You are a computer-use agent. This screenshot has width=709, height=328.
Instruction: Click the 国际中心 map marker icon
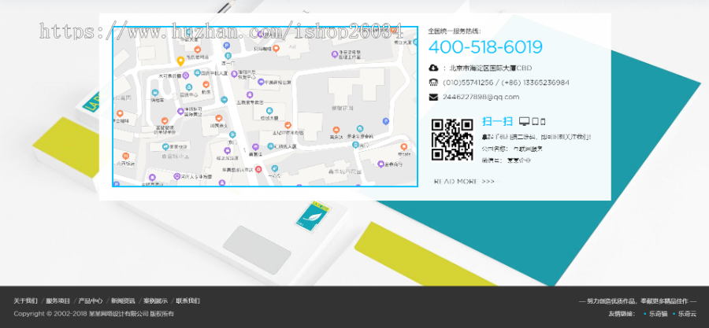click(189, 87)
